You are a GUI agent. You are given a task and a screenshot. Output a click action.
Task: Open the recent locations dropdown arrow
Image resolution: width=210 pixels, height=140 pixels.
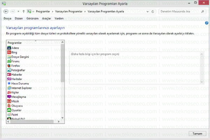pos(18,12)
